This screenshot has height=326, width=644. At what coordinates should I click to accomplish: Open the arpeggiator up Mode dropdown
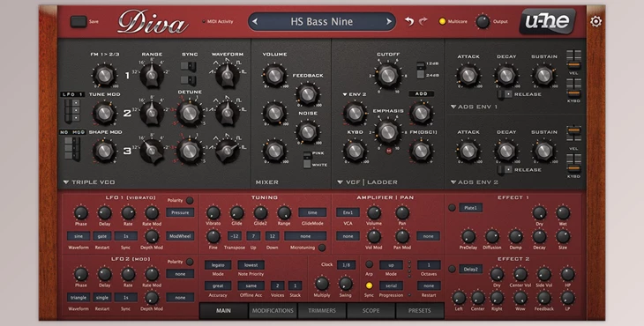[391, 265]
